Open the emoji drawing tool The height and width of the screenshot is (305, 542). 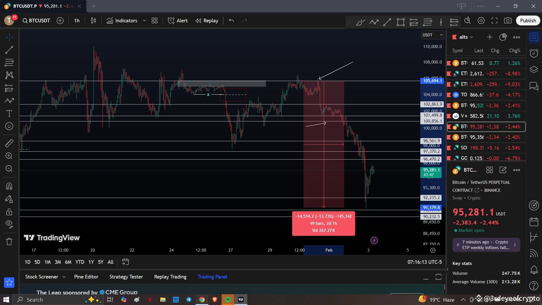tap(9, 126)
